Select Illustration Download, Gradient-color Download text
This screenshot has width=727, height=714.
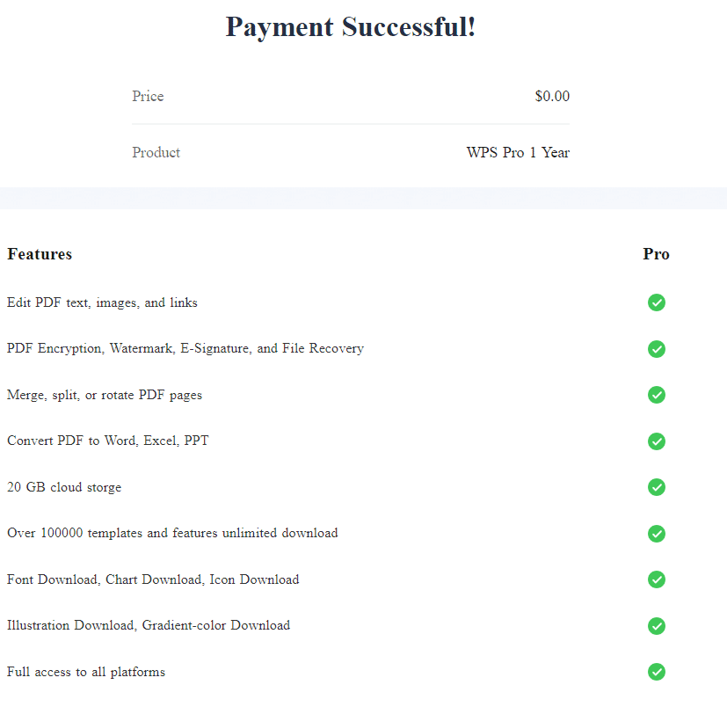coord(149,625)
